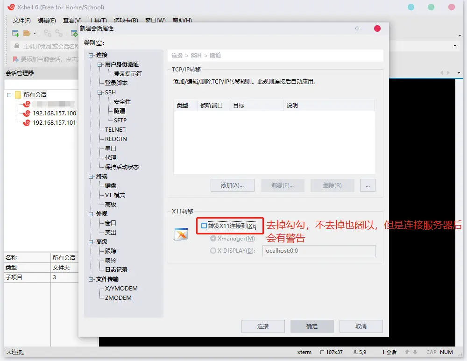This screenshot has height=361, width=467.
Task: Click the blurred-name session icon
Action: [27, 104]
